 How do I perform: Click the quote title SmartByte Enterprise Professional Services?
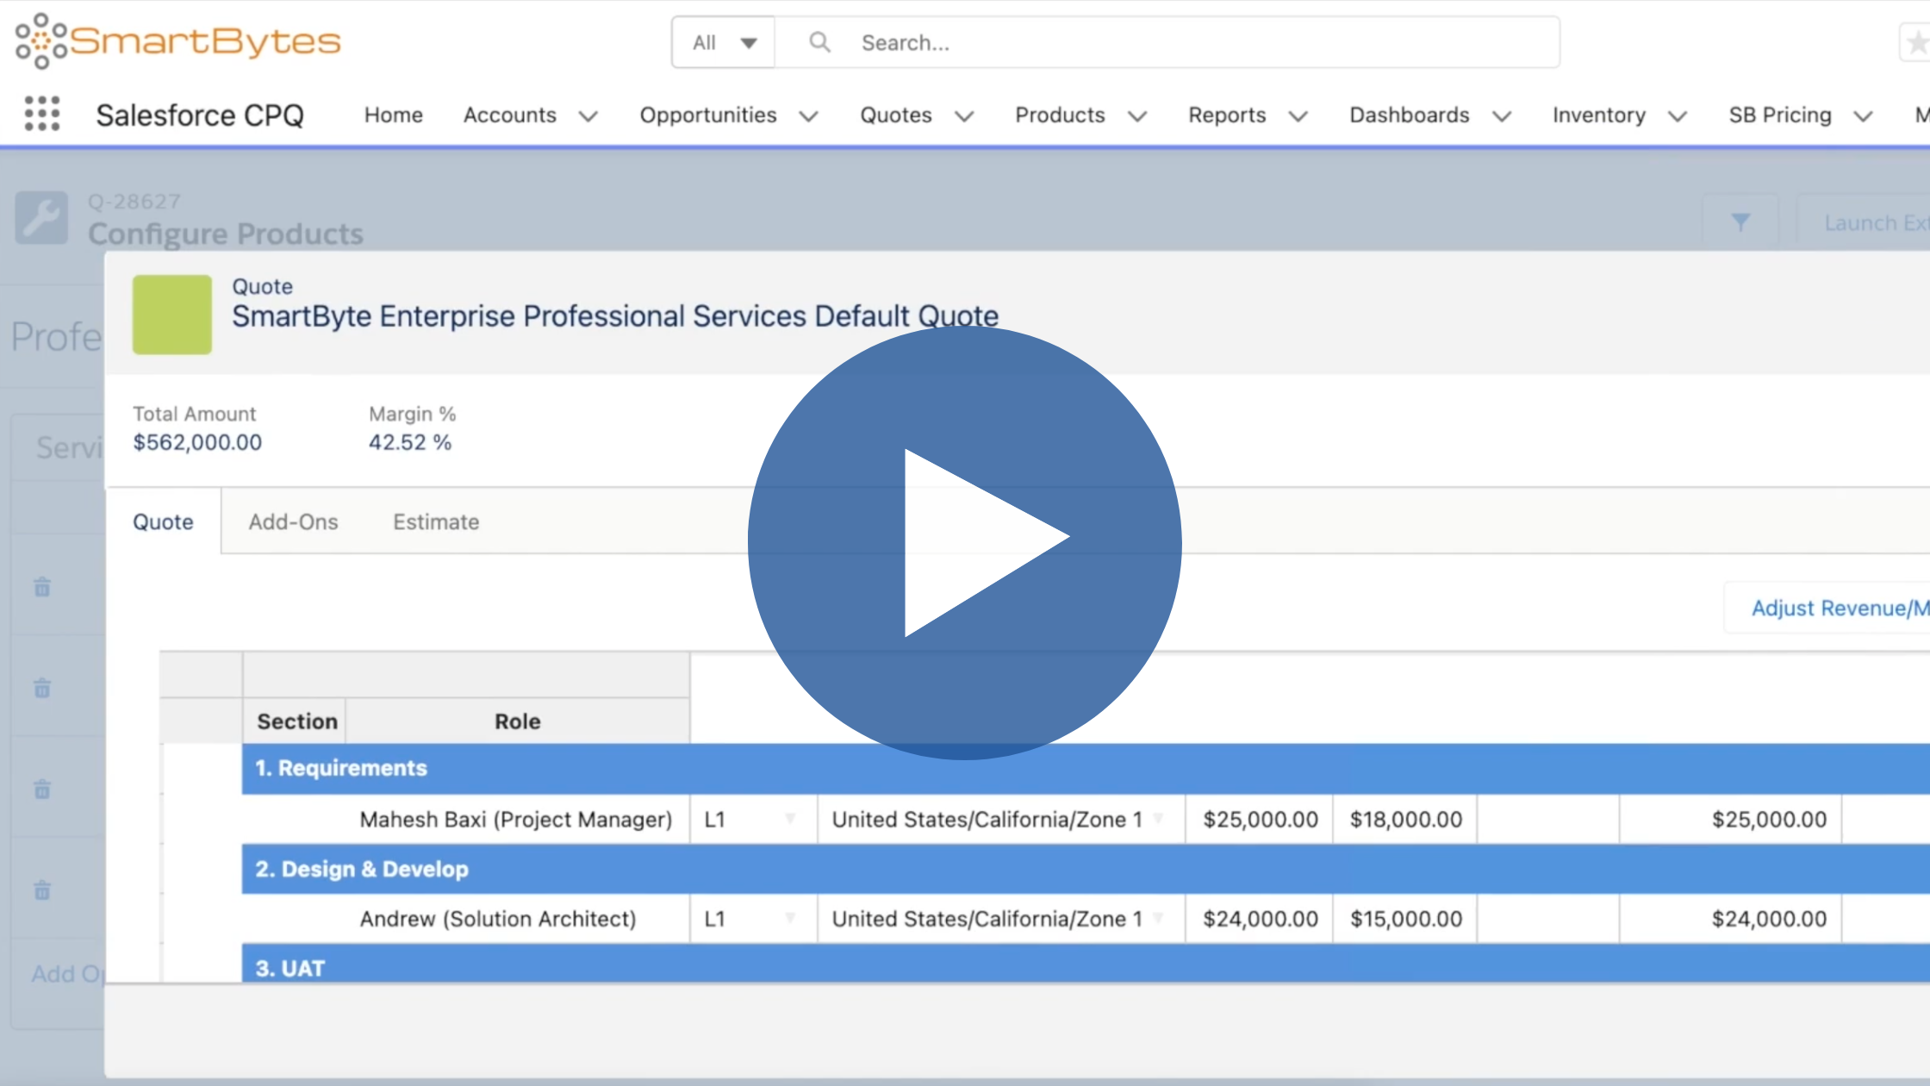pos(615,316)
